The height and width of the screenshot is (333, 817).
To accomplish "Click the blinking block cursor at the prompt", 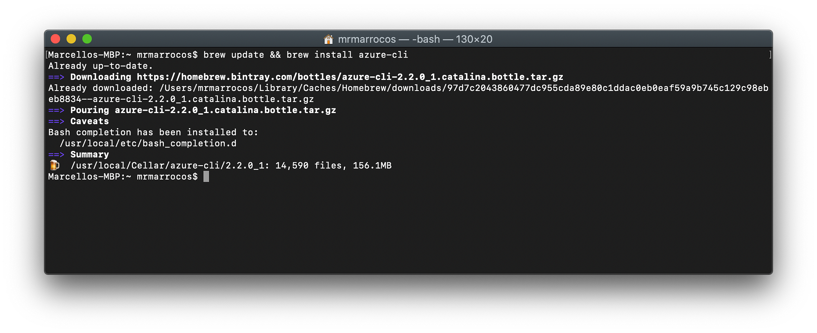I will click(x=206, y=176).
